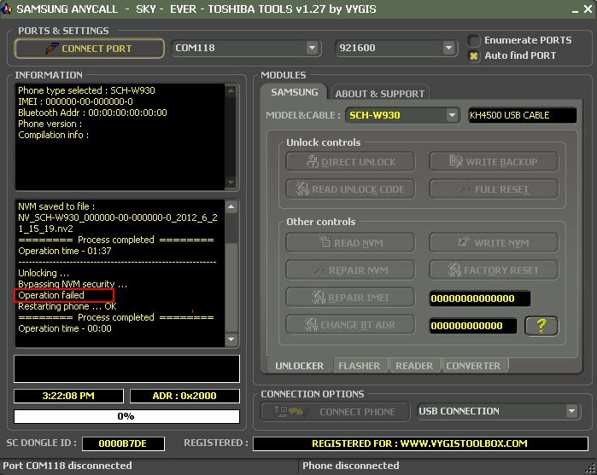The image size is (597, 475).
Task: Click the SC dongle ID value 0000B7DE
Action: tap(123, 443)
